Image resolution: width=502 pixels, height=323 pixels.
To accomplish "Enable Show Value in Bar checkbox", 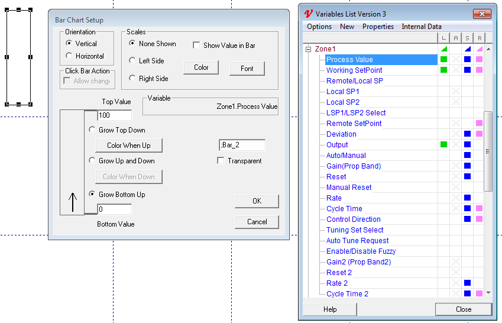I will coord(197,46).
